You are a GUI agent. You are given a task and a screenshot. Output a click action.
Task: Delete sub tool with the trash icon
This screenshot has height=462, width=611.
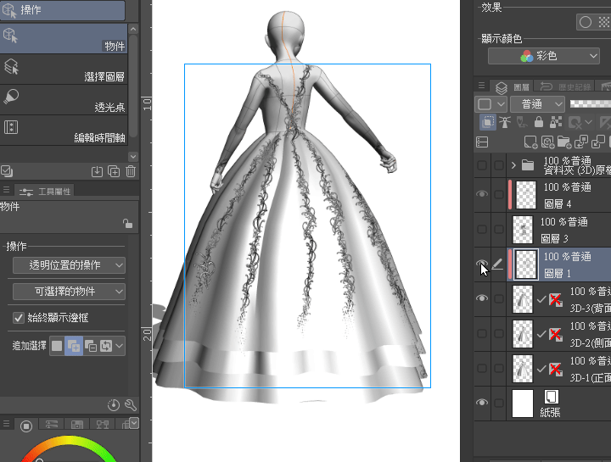(131, 171)
